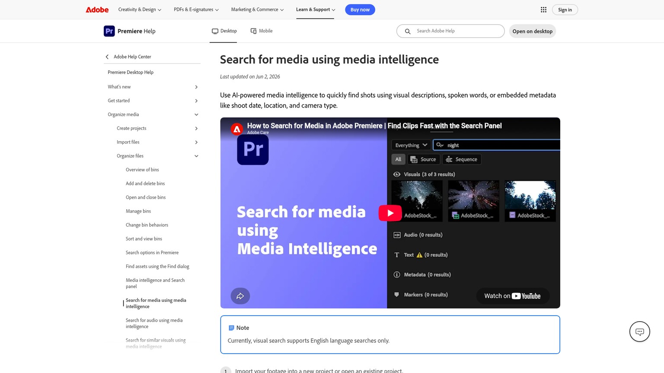This screenshot has width=664, height=373.
Task: Expand What's new section
Action: coord(196,87)
